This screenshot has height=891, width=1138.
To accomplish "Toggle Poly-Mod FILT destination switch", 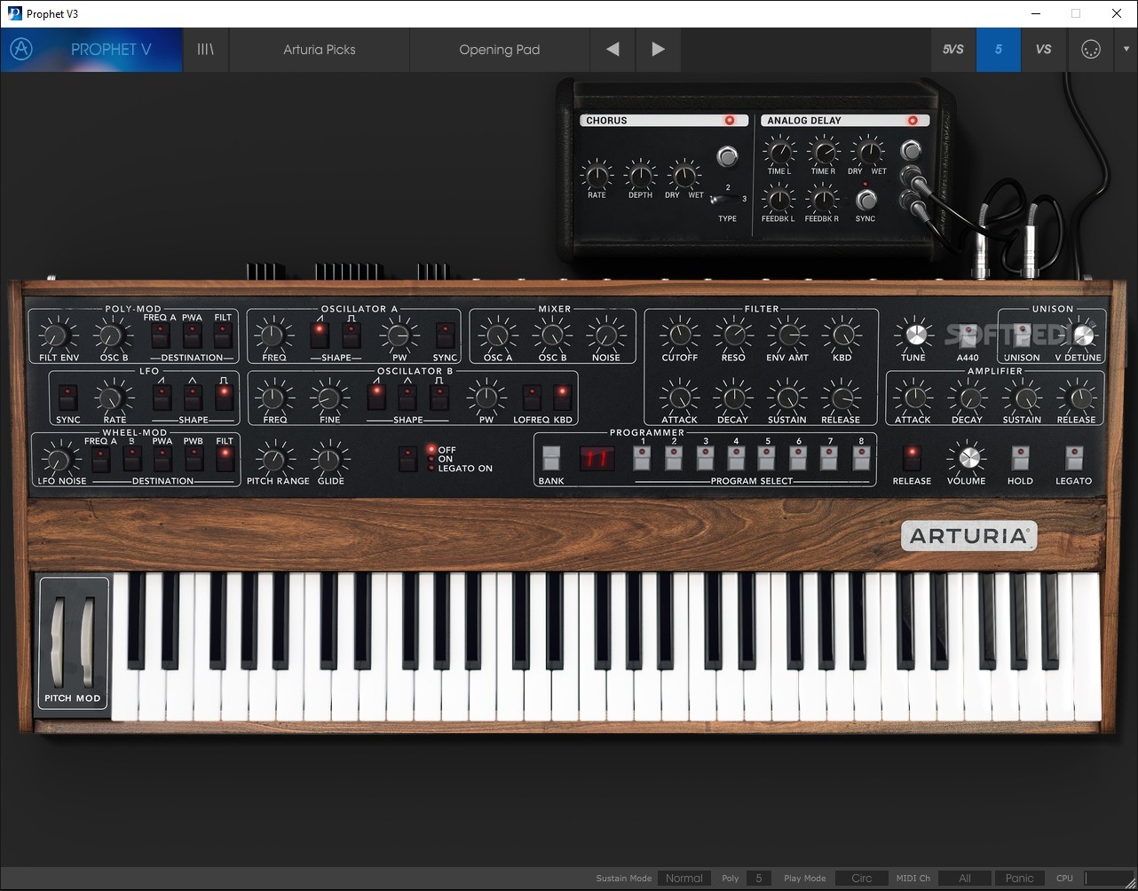I will 223,335.
